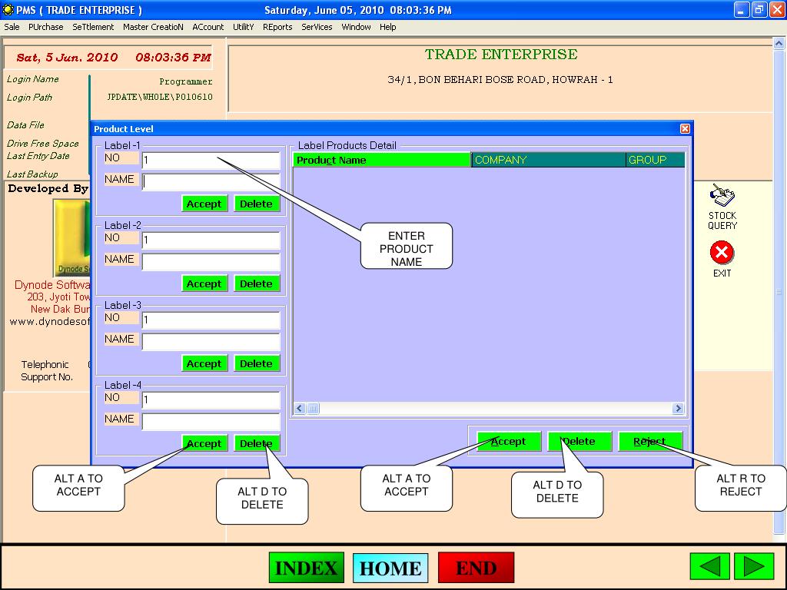Focus the Label-2 NAME field

tap(211, 261)
